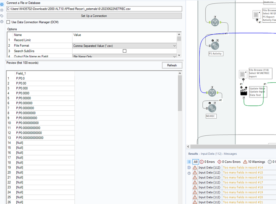Select the PS Activity annotation label

coord(216,53)
